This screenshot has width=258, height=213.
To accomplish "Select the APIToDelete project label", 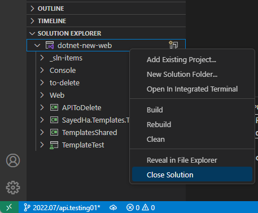I will coord(82,108).
